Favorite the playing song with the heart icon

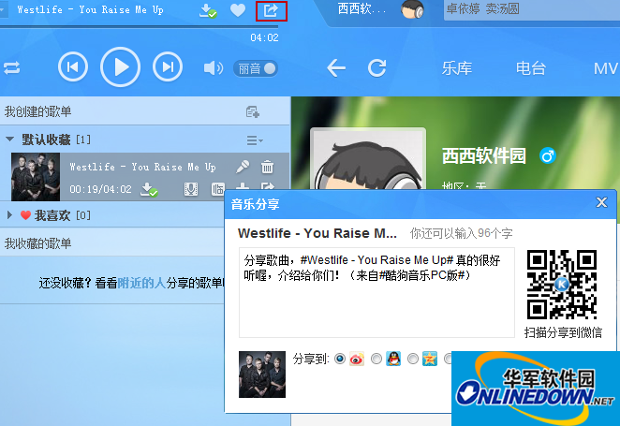pyautogui.click(x=238, y=10)
